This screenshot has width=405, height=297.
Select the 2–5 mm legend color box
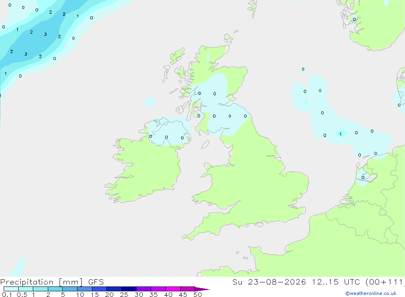[x=55, y=289]
